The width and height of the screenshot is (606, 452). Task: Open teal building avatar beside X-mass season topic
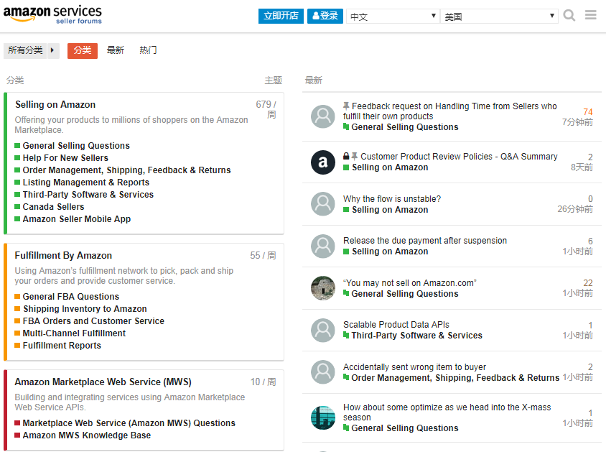coord(322,418)
